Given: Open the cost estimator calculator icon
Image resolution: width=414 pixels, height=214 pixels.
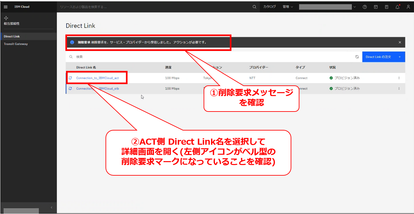Looking at the screenshot, I should tap(386, 7).
